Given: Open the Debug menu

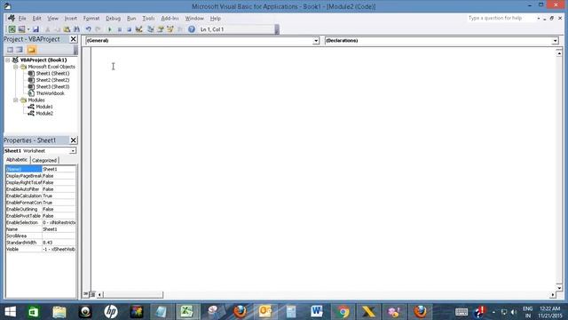Looking at the screenshot, I should pos(113,18).
